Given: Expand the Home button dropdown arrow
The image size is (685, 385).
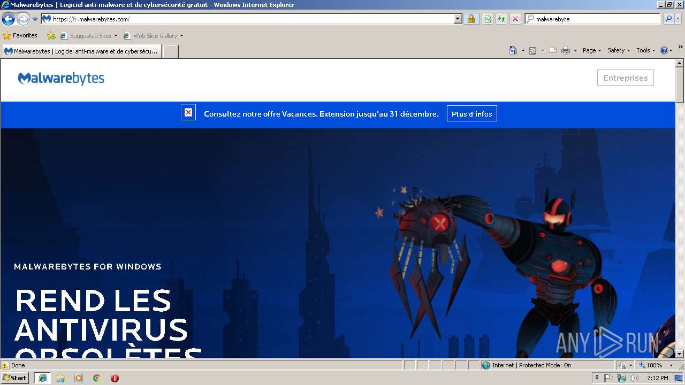Looking at the screenshot, I should coord(523,50).
